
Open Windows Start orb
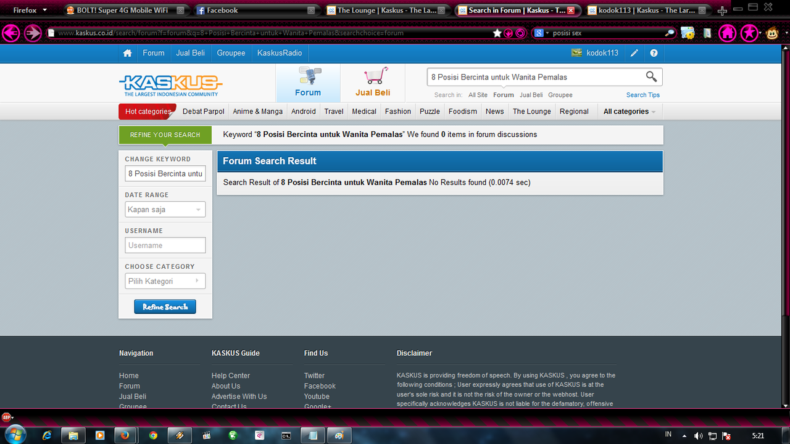coord(15,435)
